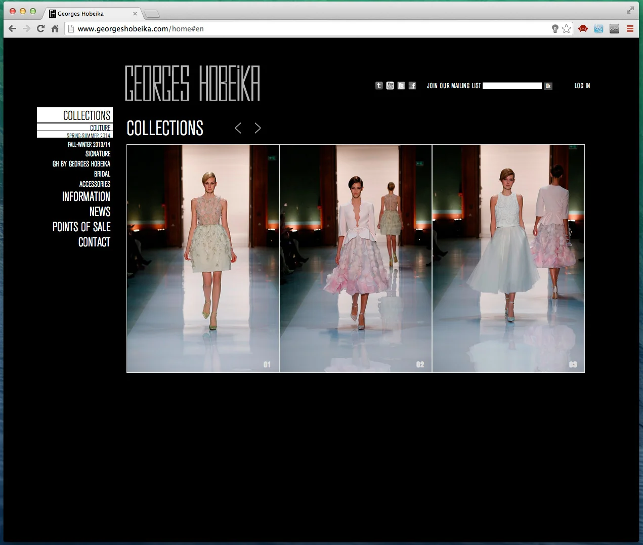Open runway photo 01

point(203,259)
